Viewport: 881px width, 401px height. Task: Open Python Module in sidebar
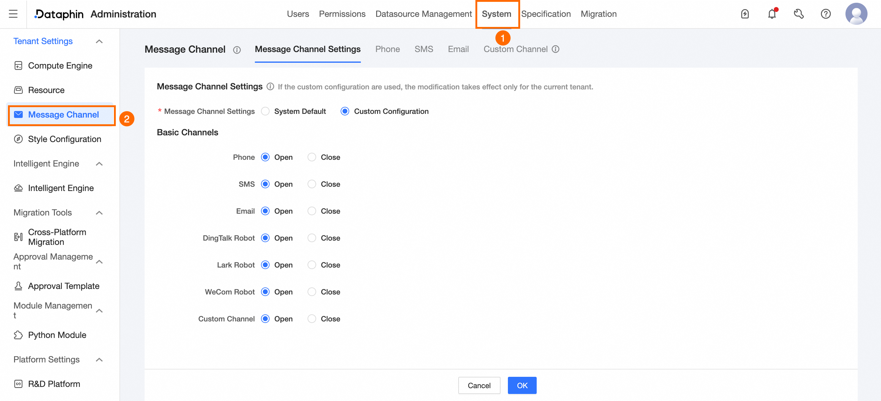57,335
